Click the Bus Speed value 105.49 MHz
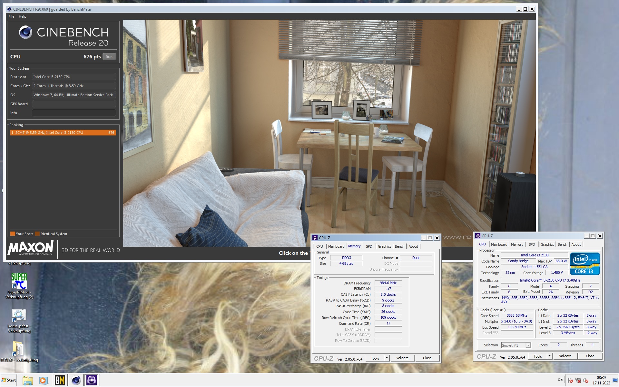Screen dimensions: 619x387 tap(517, 327)
